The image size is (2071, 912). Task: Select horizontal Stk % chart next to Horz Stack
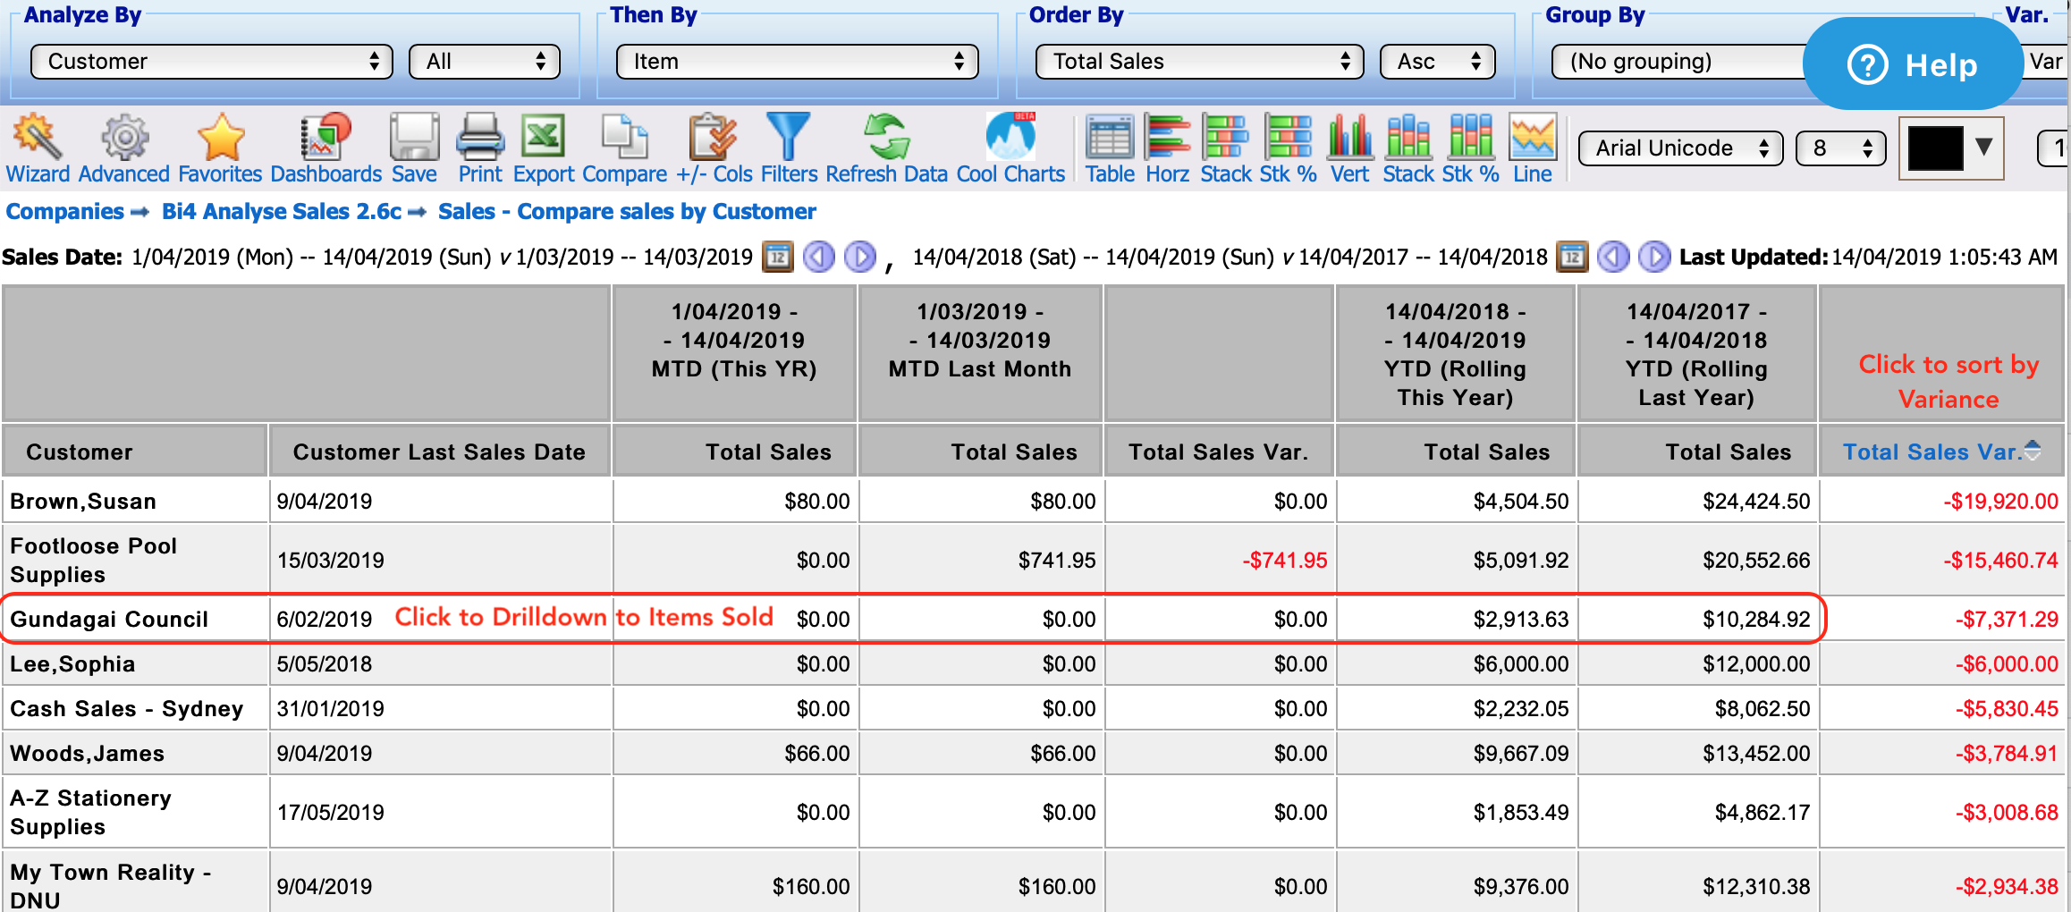(1289, 149)
